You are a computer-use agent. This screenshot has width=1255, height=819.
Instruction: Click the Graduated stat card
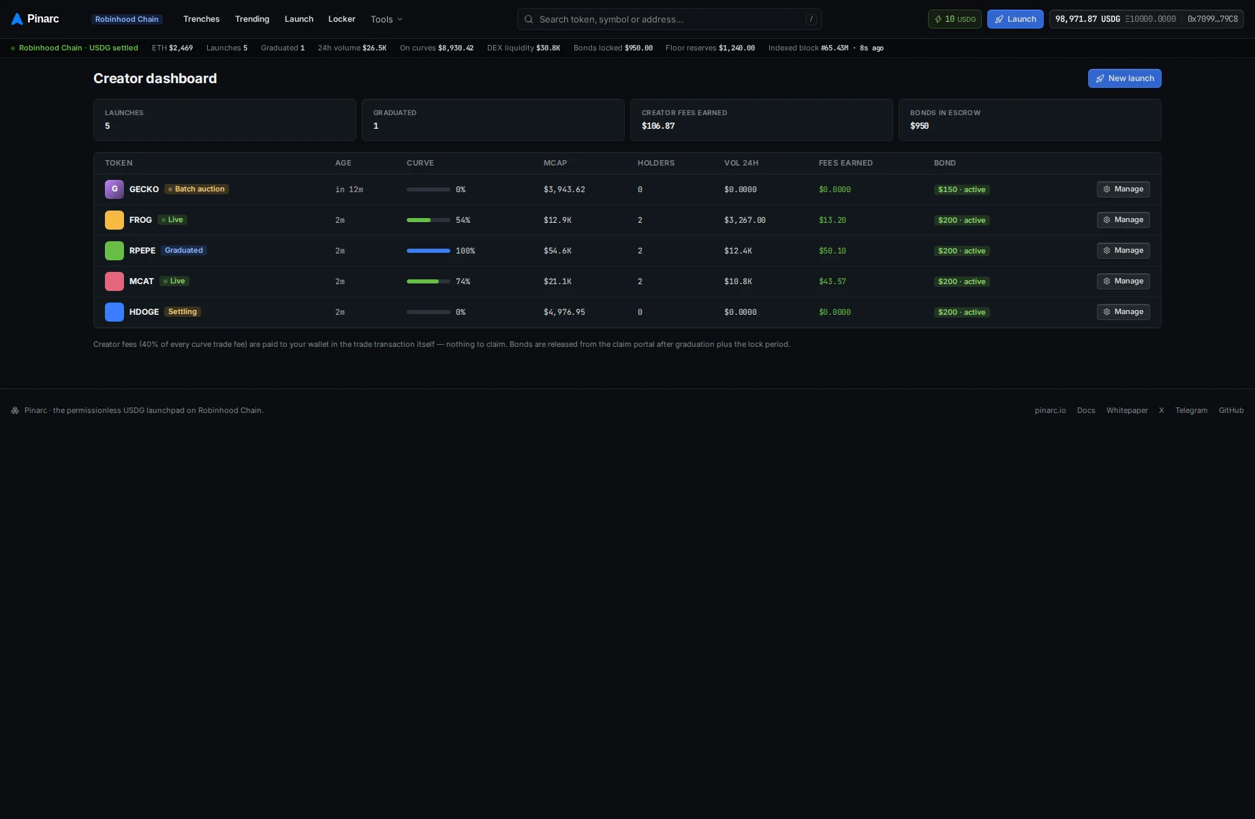pos(493,120)
